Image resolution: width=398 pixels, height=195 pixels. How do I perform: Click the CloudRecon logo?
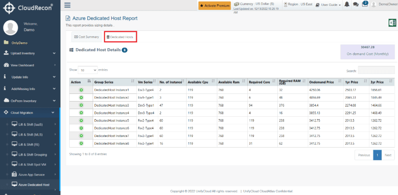pyautogui.click(x=28, y=7)
